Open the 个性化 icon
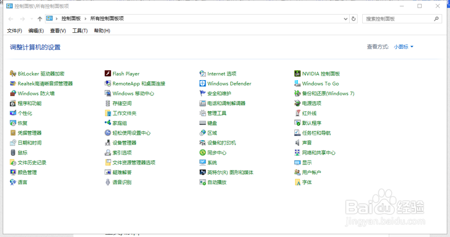This screenshot has height=237, width=450. coord(13,113)
